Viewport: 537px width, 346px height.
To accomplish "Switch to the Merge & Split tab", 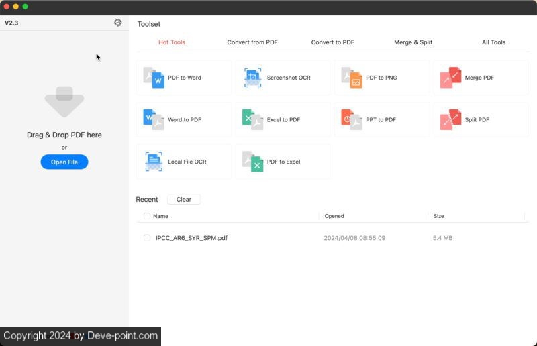I will point(413,42).
